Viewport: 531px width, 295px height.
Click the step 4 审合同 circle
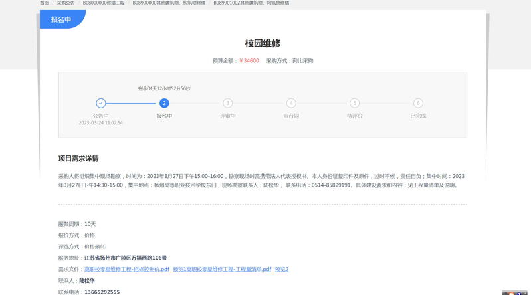tap(291, 103)
